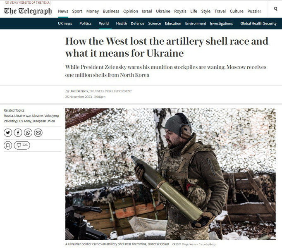Open author Joe Barnes profile
Viewport: 282px width, 248px height.
click(x=79, y=91)
